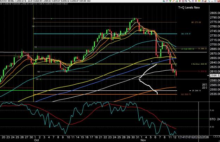Click the short yellow segment near Oct 23

(111, 38)
